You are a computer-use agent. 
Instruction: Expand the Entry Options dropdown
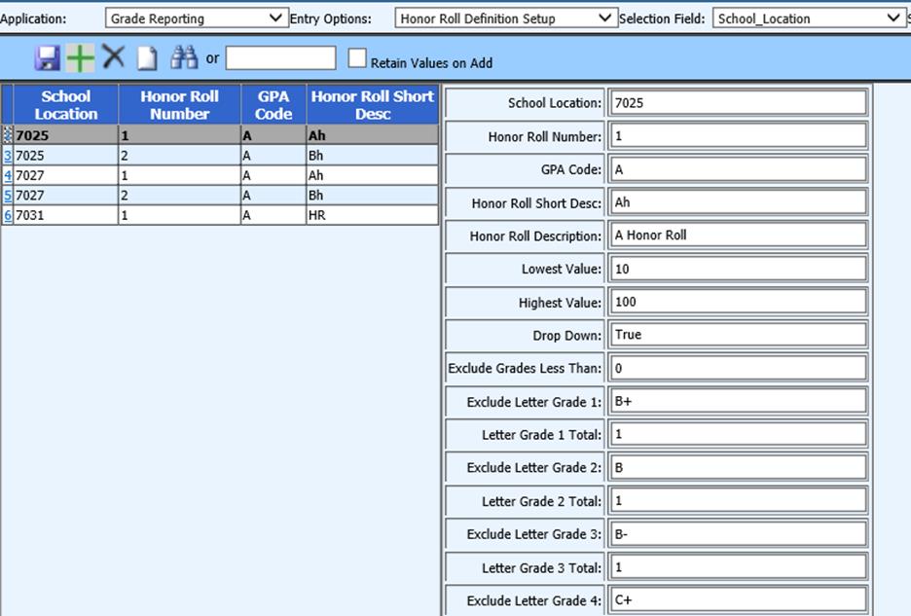coord(506,18)
